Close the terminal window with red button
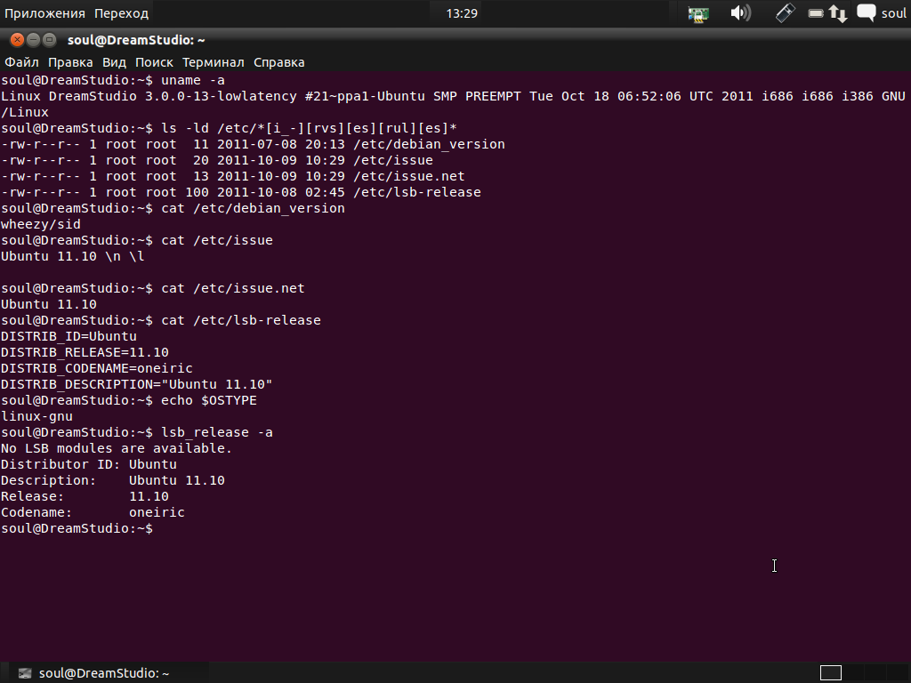The height and width of the screenshot is (683, 911). click(x=18, y=39)
